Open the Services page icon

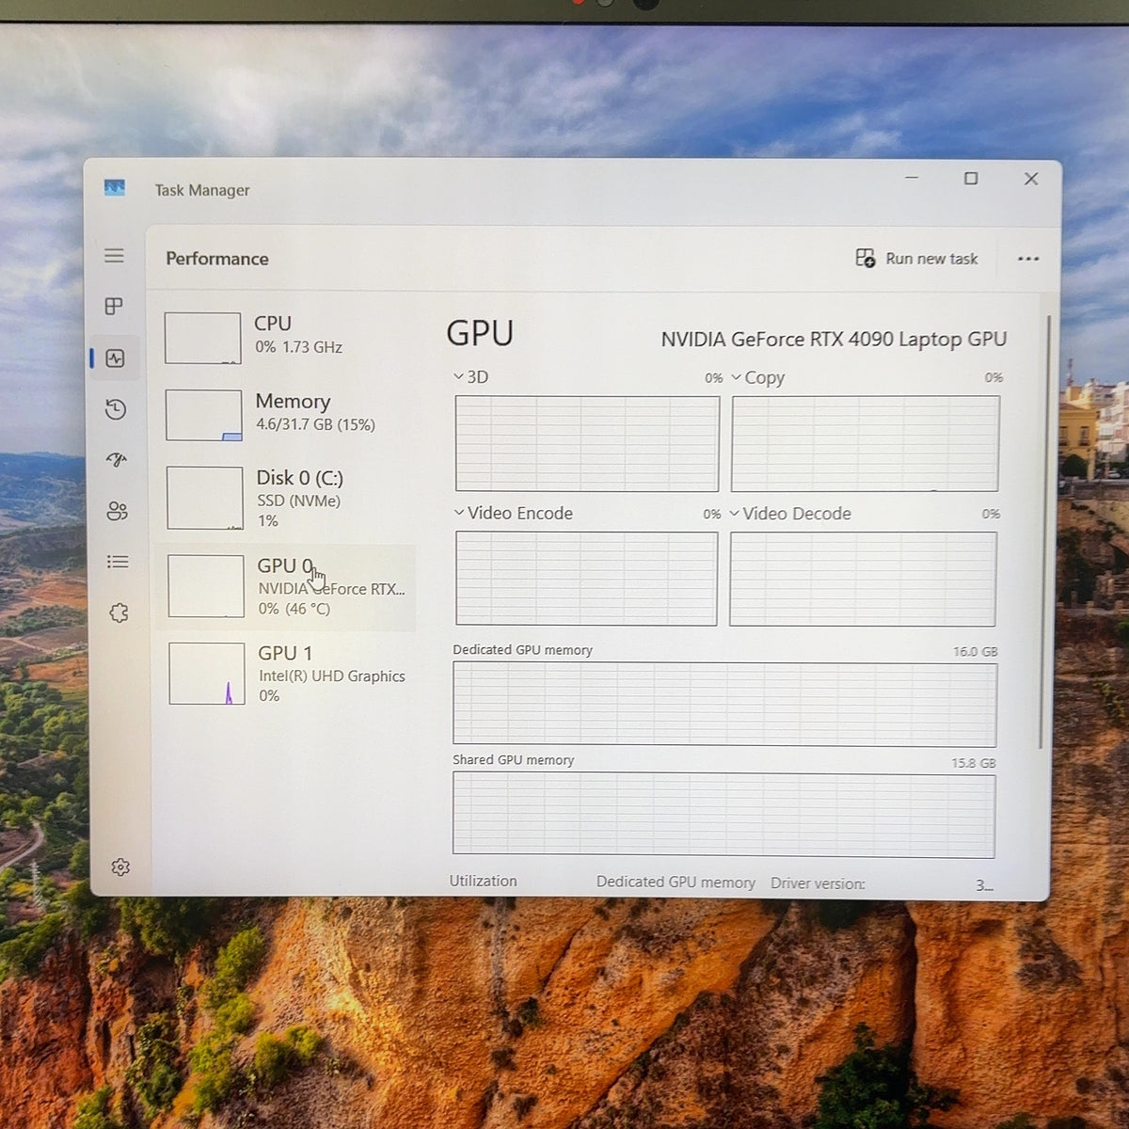[119, 613]
